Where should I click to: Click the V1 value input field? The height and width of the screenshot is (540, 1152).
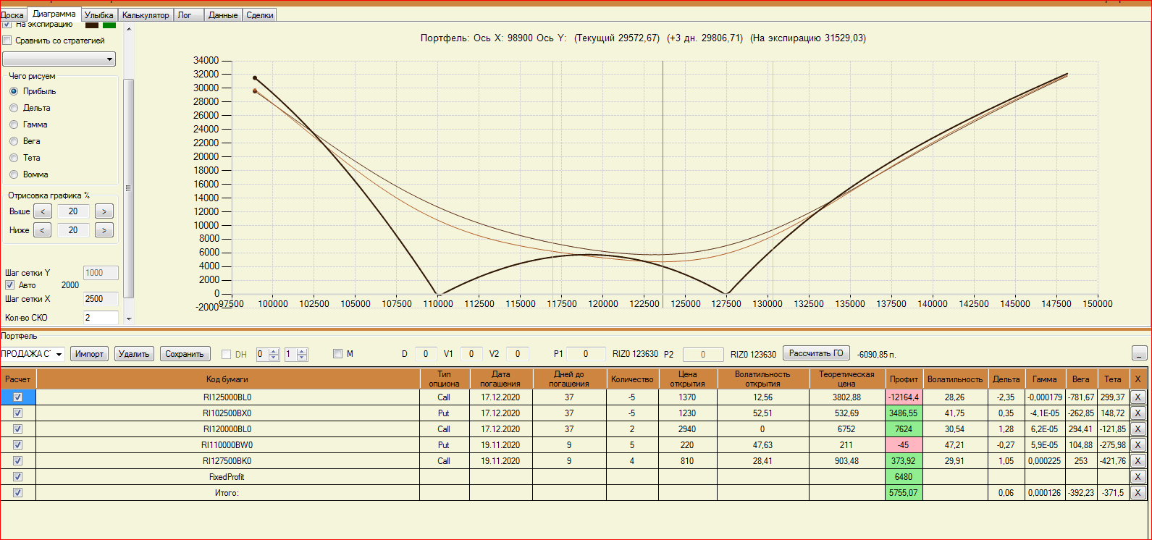(471, 354)
